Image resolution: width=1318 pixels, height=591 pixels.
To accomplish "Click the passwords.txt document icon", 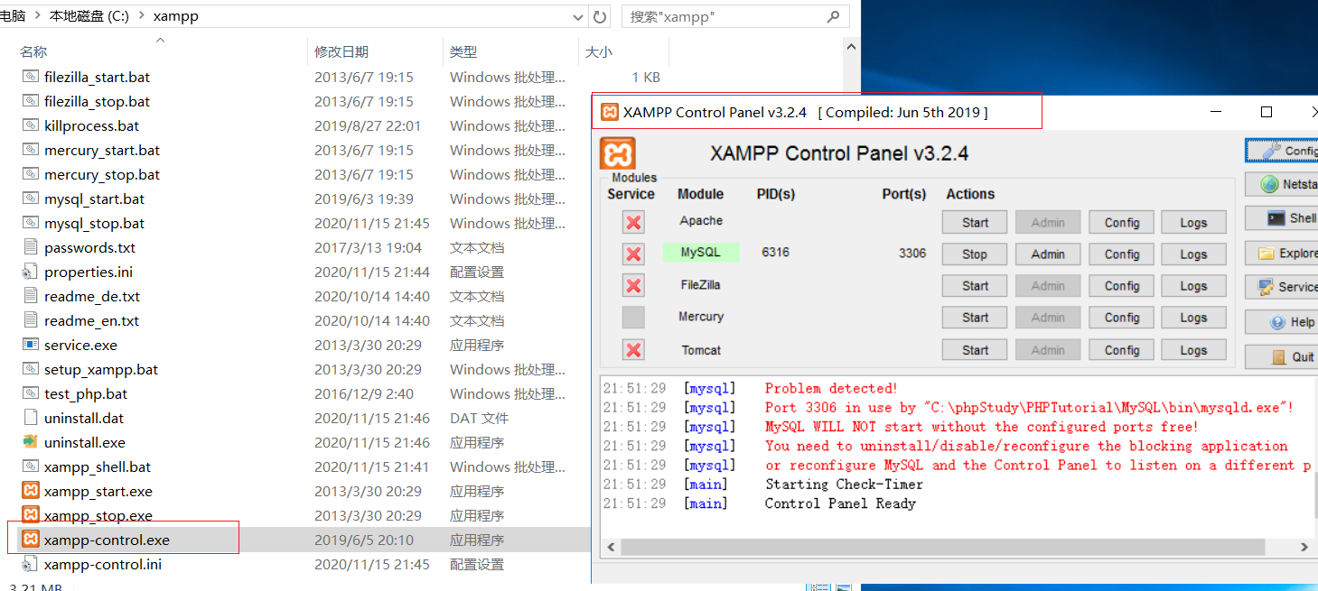I will point(31,248).
